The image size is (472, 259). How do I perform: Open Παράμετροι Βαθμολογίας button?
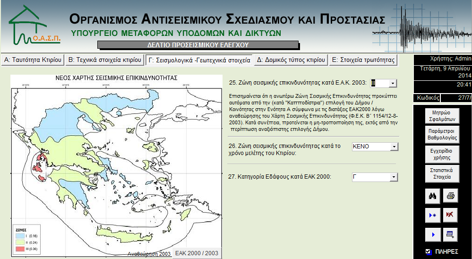click(442, 135)
